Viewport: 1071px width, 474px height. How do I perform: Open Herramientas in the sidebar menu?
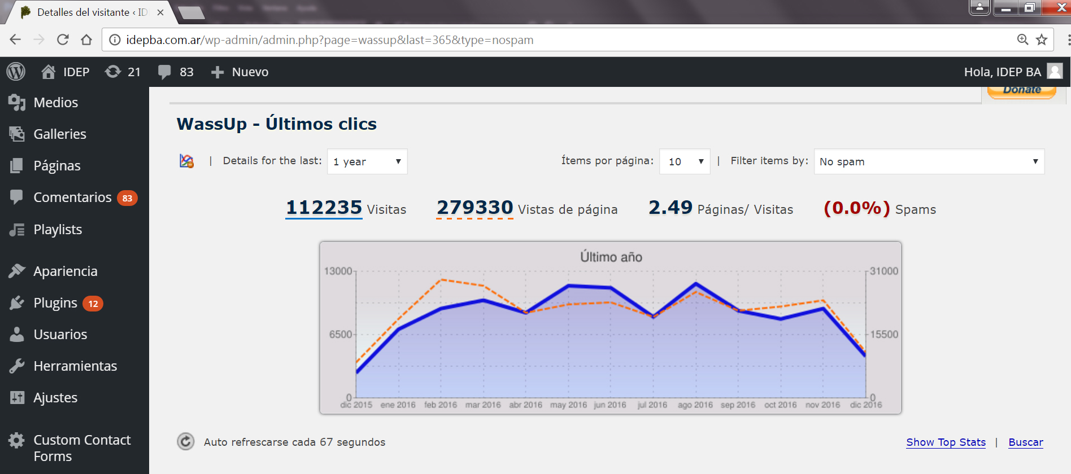point(75,366)
